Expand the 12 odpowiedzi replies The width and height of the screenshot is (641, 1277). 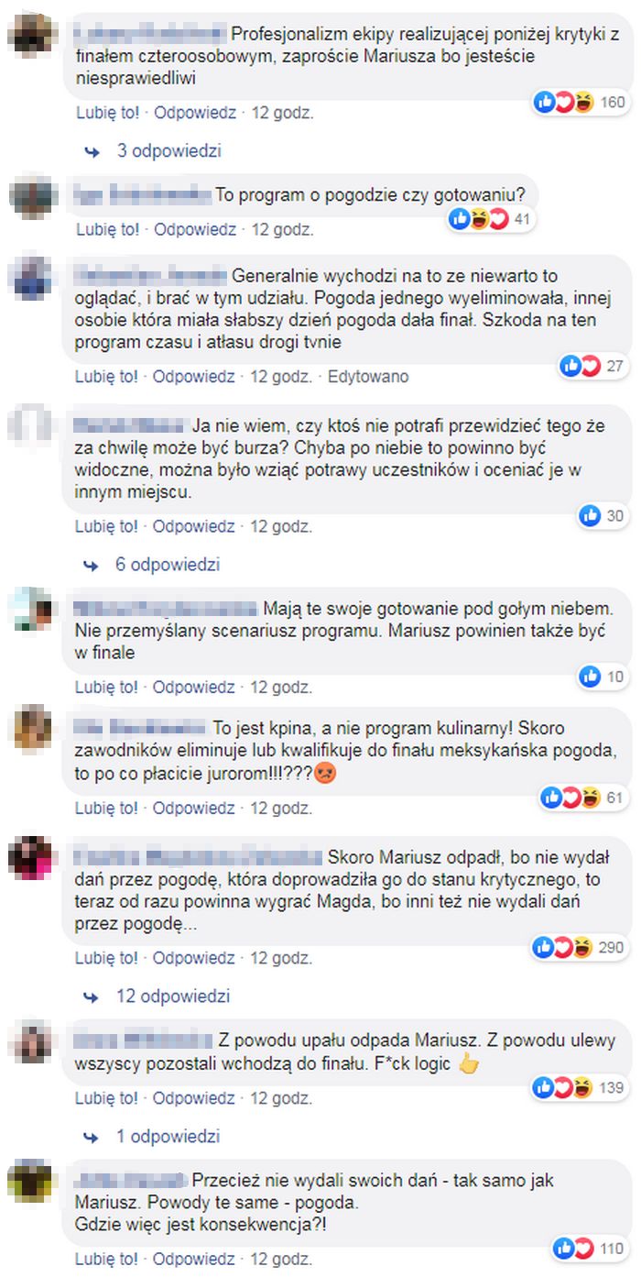[159, 996]
